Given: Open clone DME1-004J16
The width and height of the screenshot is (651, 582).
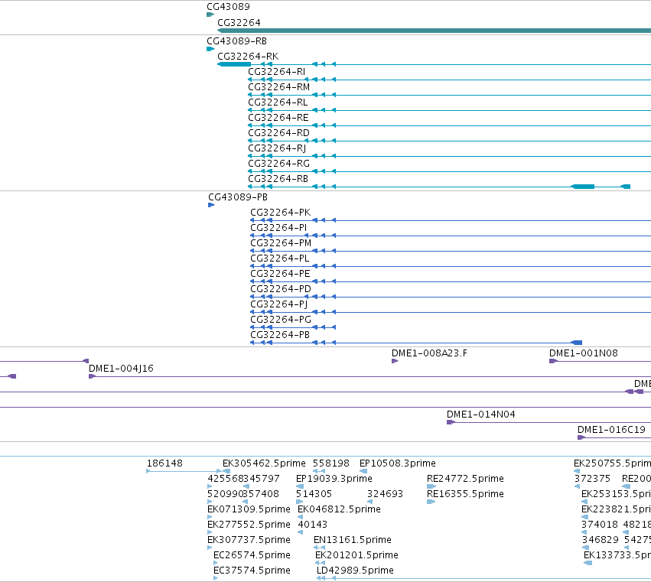Looking at the screenshot, I should click(x=121, y=369).
